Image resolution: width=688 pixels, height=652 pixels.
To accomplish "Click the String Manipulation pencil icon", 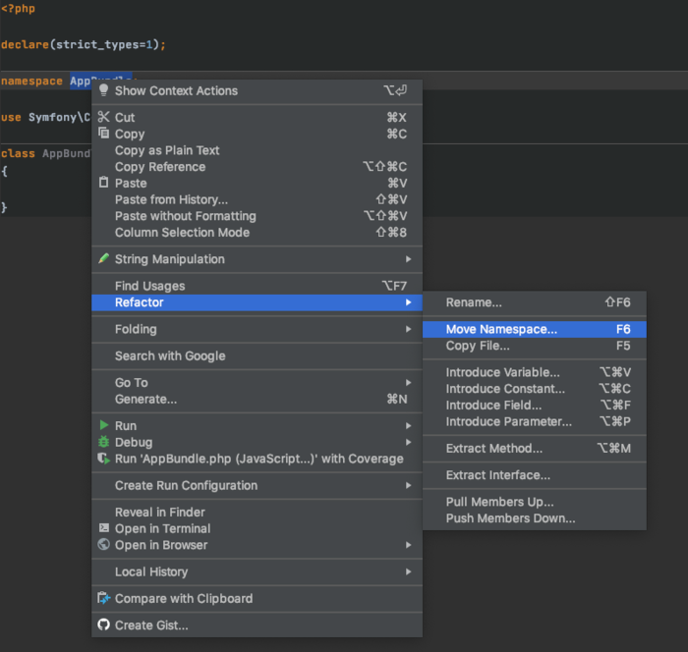I will point(103,259).
